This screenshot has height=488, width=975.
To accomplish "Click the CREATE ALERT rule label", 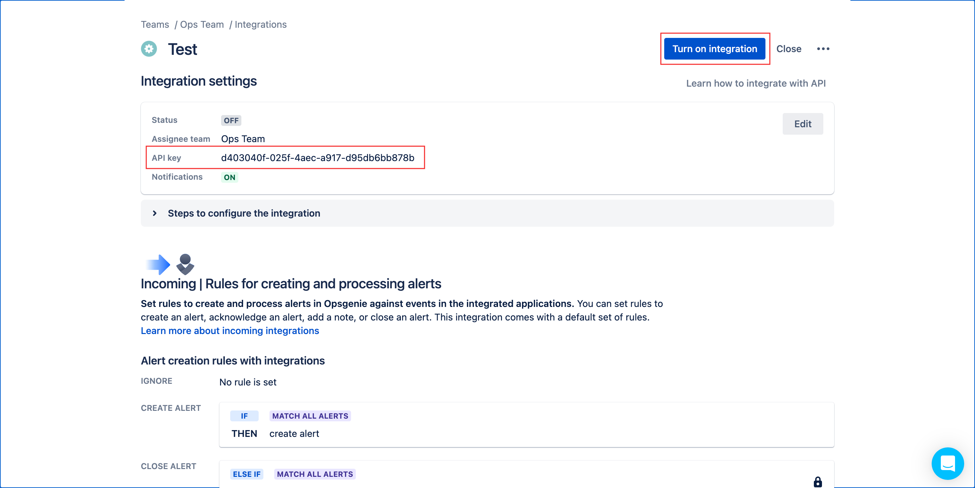I will (171, 408).
